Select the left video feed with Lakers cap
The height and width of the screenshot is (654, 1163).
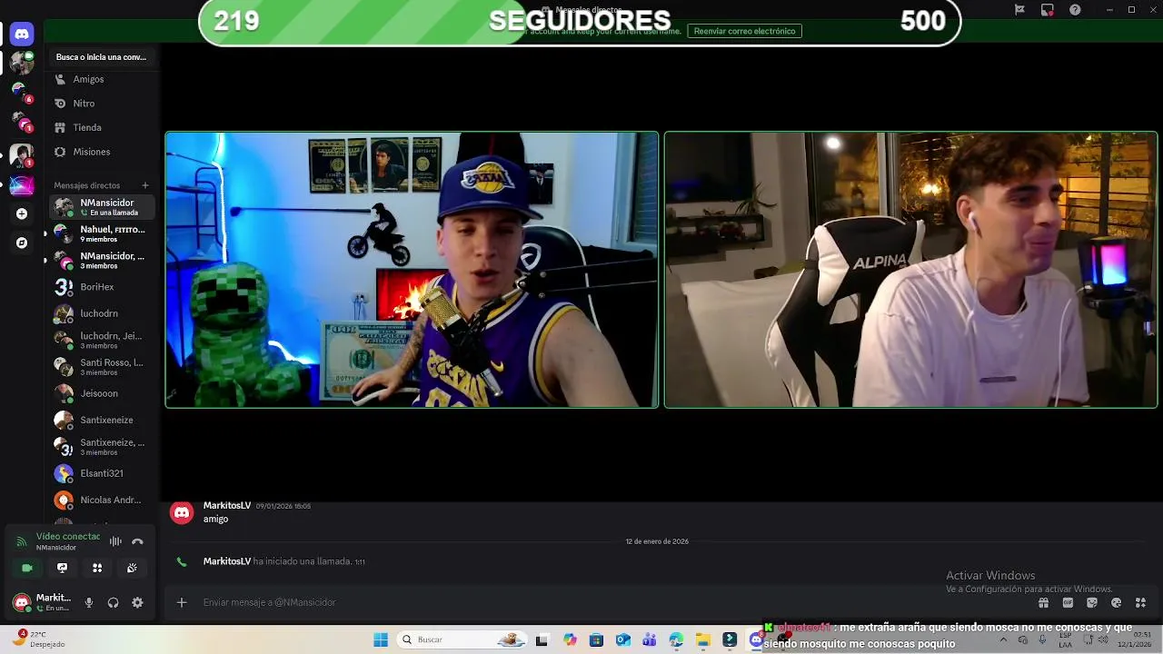[412, 270]
